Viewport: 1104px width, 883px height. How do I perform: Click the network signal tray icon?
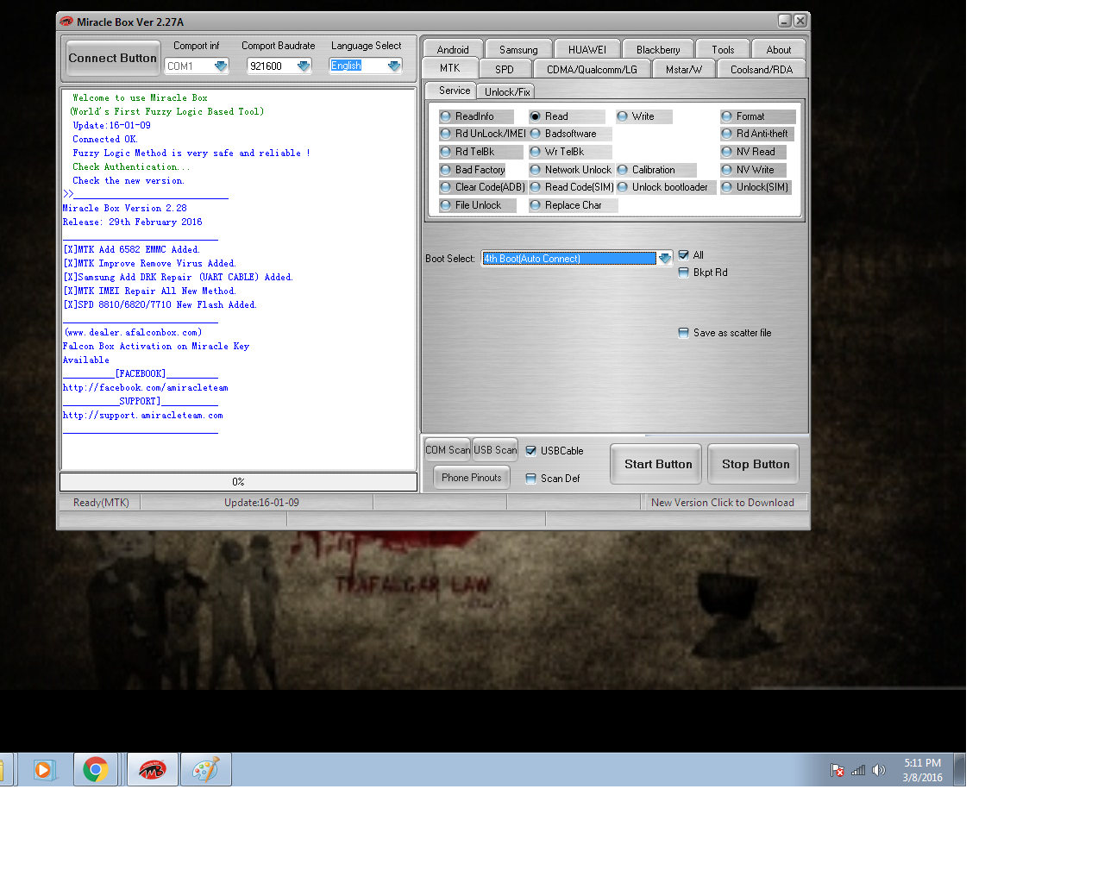click(x=858, y=770)
